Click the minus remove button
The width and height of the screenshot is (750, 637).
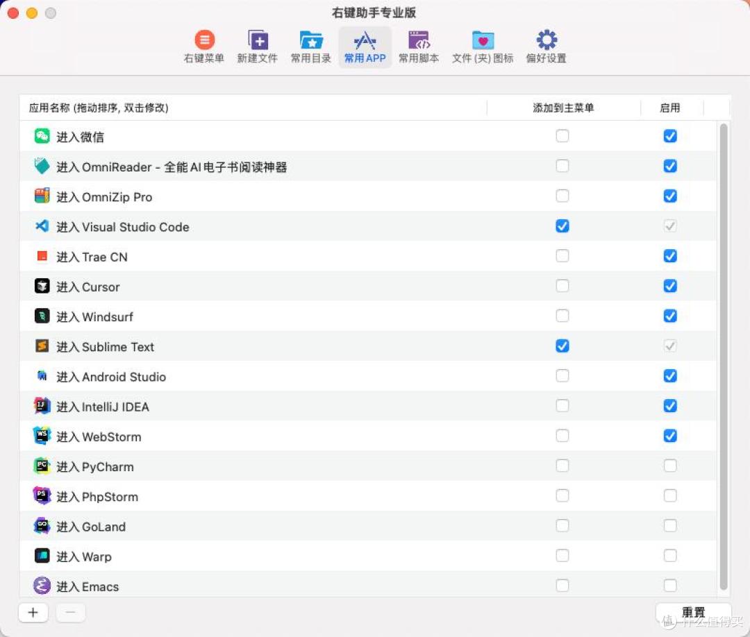[x=70, y=612]
